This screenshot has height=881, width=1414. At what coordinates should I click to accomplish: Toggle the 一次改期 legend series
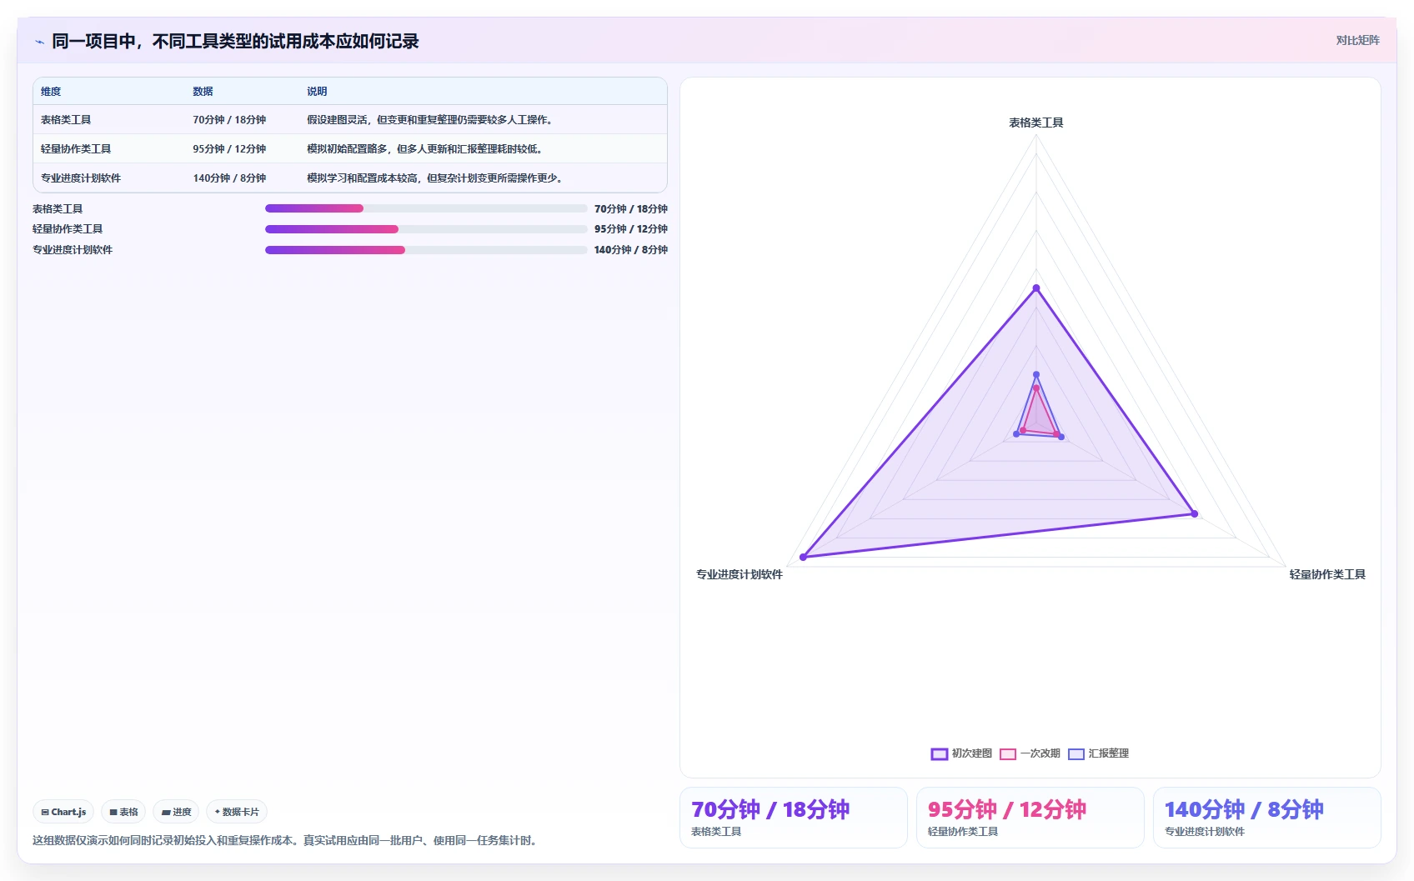(x=1030, y=753)
